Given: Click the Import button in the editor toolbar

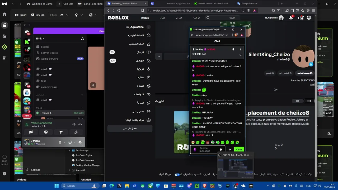Looking at the screenshot, I should (21, 15).
